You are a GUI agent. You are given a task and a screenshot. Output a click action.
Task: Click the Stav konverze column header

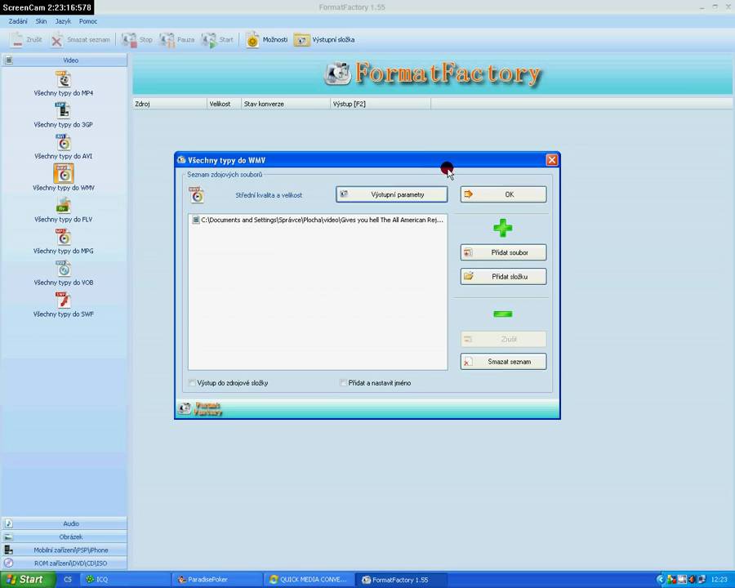click(x=286, y=104)
